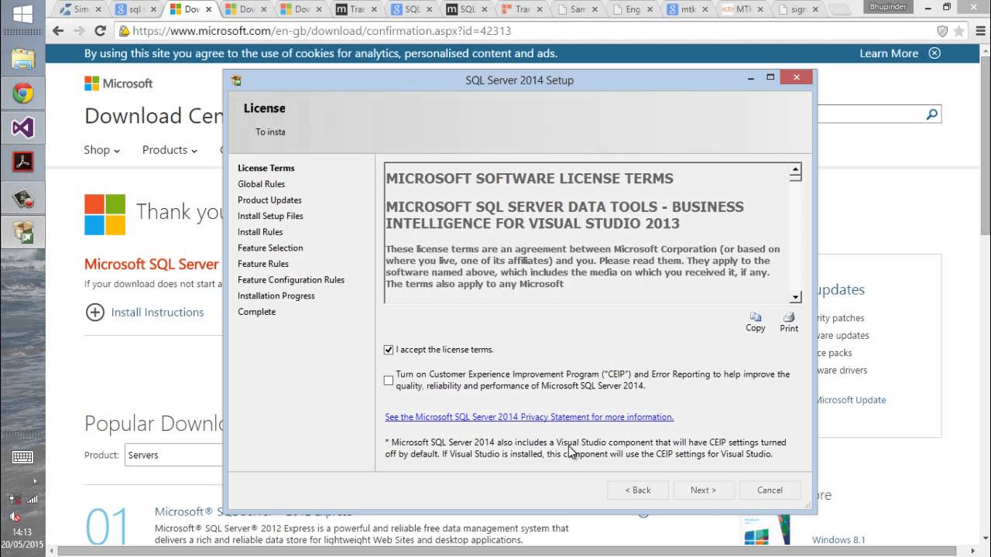Click the Microsoft SQL Server heading link
991x557 pixels.
pos(152,264)
